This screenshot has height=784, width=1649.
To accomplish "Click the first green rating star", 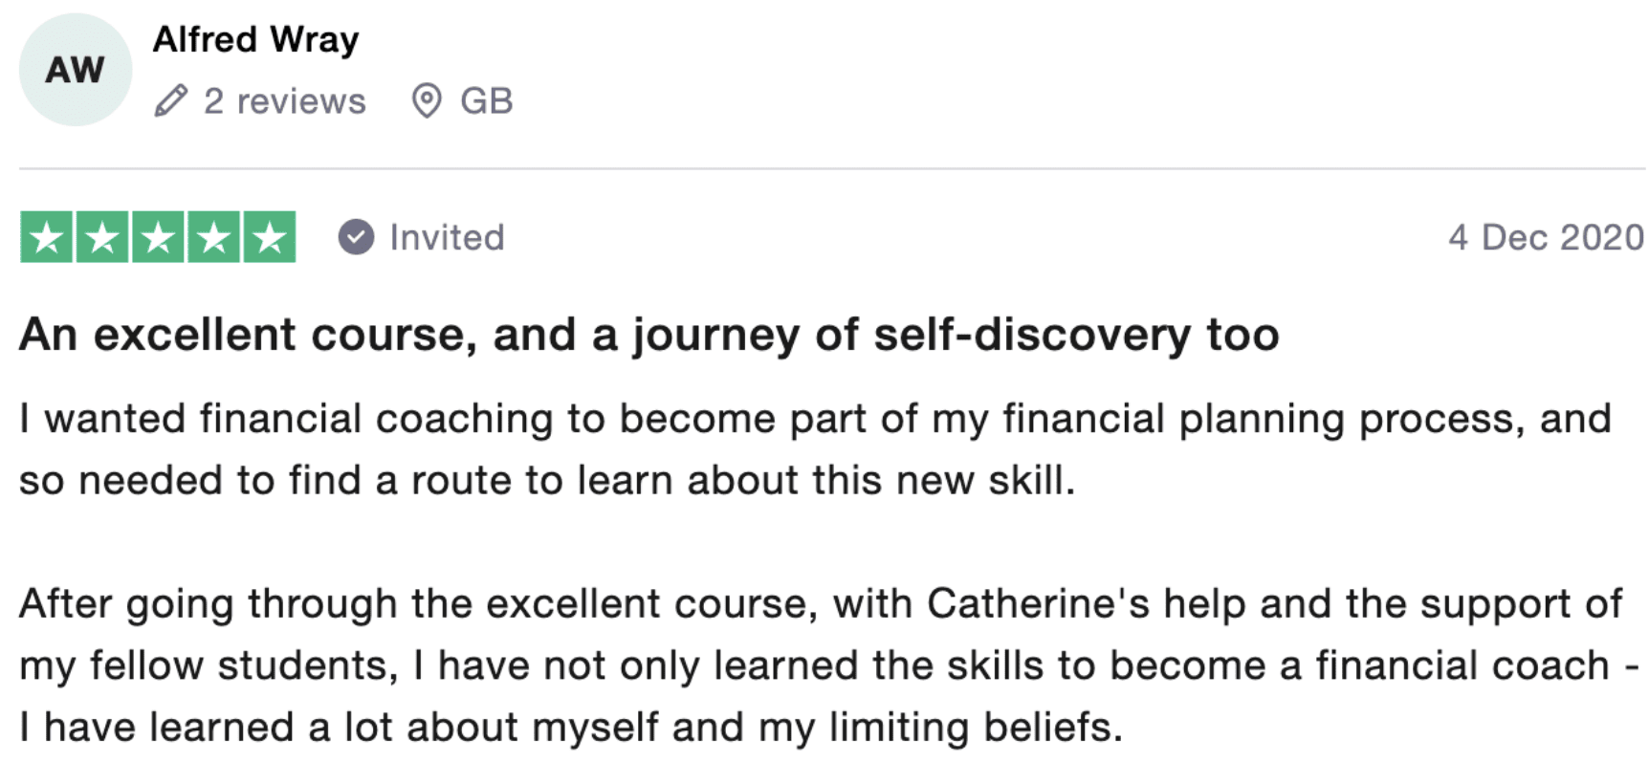I will (x=47, y=237).
